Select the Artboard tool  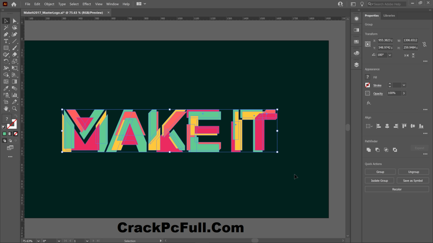click(x=6, y=102)
